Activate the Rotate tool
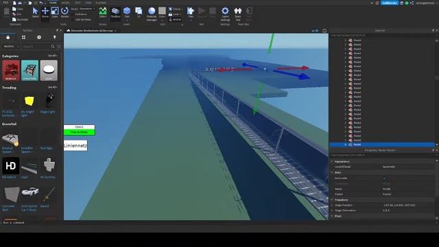The width and height of the screenshot is (439, 247). tap(64, 12)
